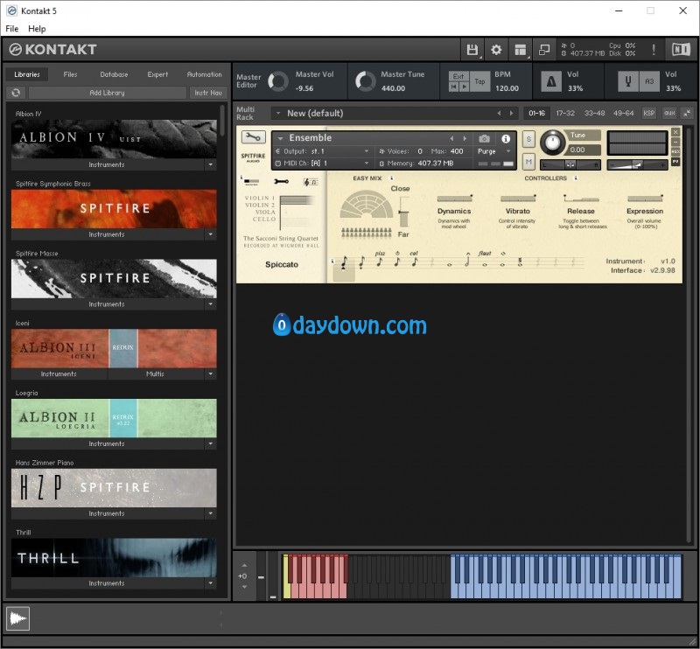Open the workspace panel layout menu
The image size is (700, 649).
tap(520, 50)
